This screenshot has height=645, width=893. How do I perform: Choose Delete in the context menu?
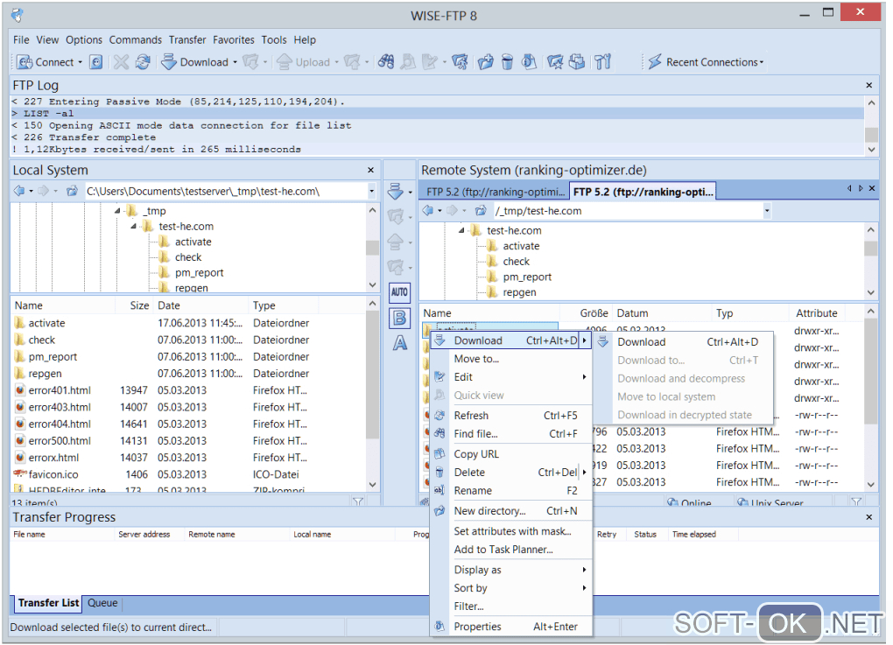click(x=511, y=473)
